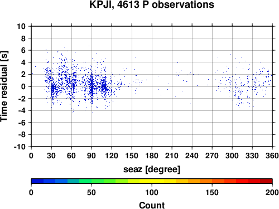Click the 360 tick label on x-axis
Image resolution: width=279 pixels, height=209 pixels.
(x=272, y=155)
